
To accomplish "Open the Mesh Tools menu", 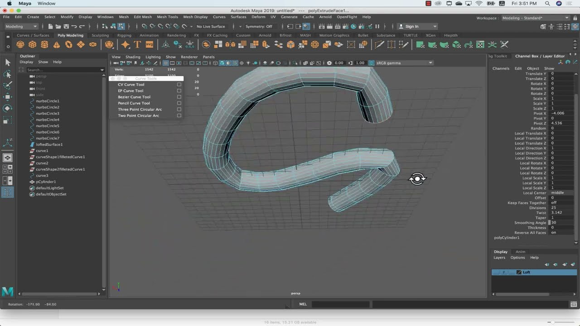I will (167, 17).
